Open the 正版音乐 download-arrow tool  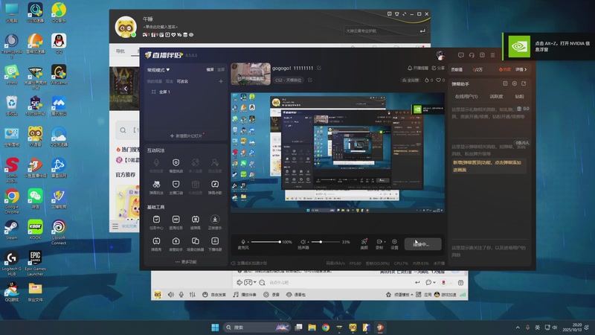215,220
